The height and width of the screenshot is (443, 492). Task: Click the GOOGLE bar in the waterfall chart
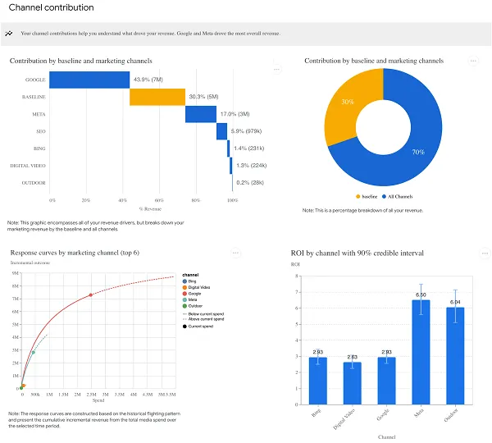[89, 80]
